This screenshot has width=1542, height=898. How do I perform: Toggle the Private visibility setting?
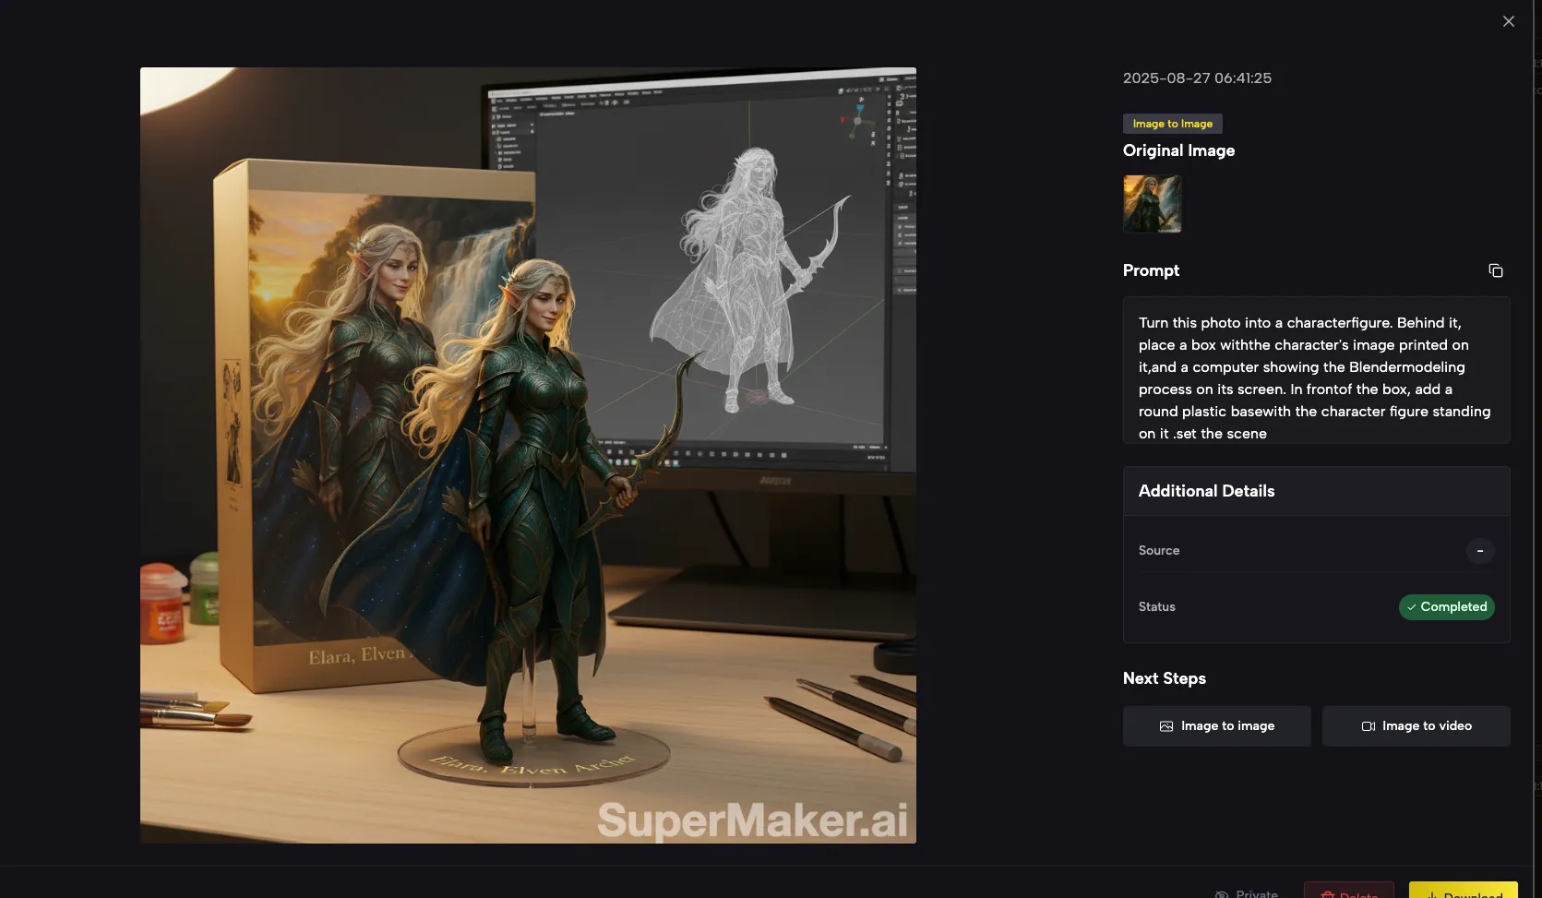1246,893
